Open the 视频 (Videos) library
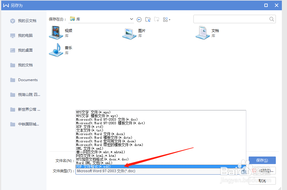The height and width of the screenshot is (190, 287). click(x=61, y=33)
